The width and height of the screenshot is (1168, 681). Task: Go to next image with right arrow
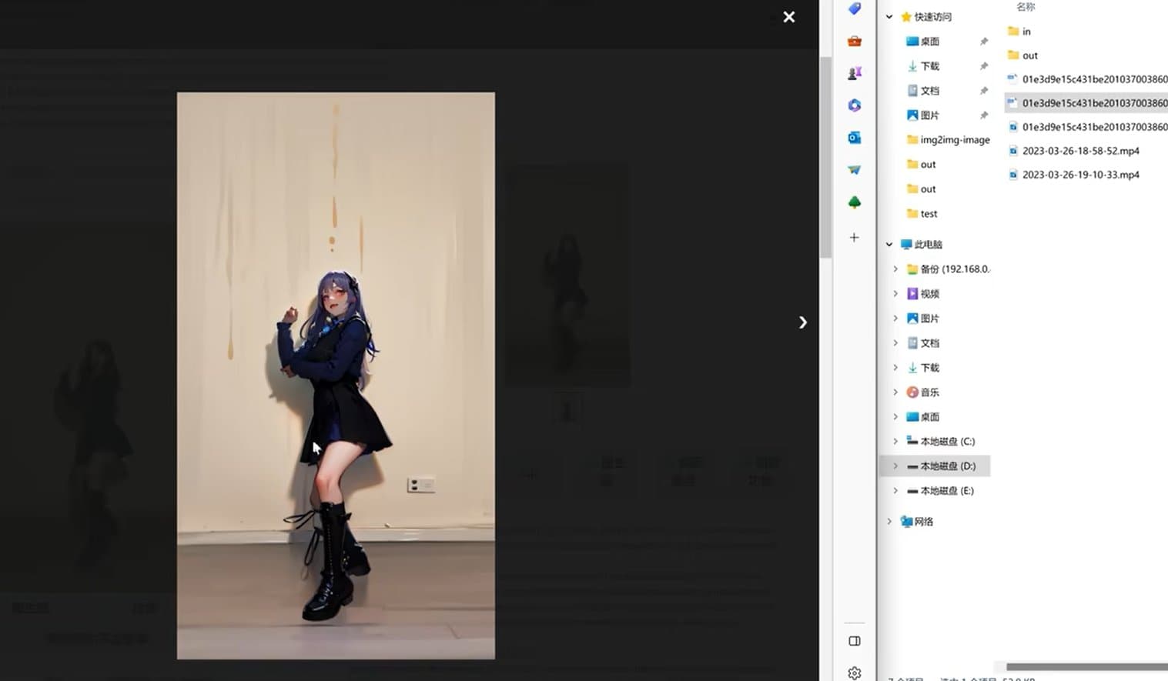[x=802, y=322]
